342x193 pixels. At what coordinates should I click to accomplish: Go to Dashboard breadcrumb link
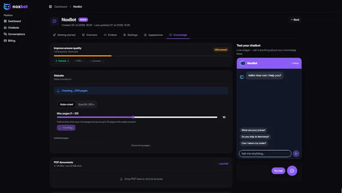coord(61,6)
